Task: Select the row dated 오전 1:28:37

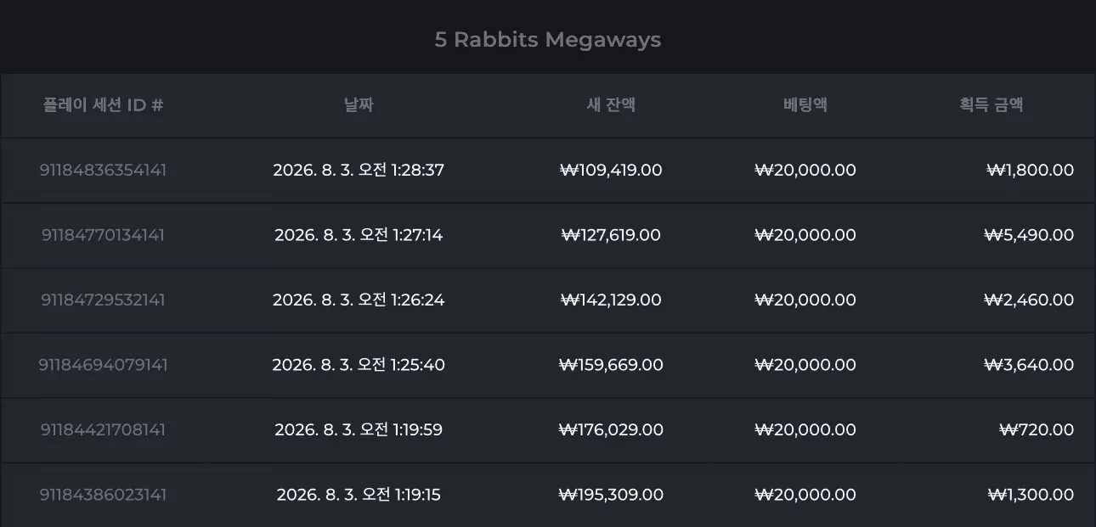Action: pos(548,170)
